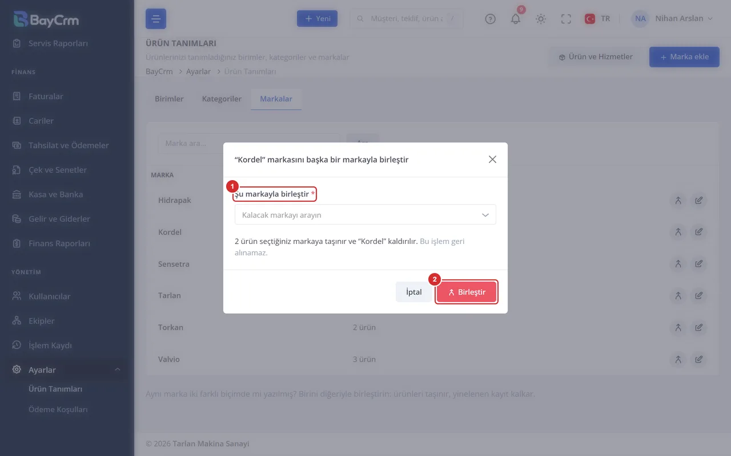Click the red Birleştir button
The width and height of the screenshot is (731, 456).
pyautogui.click(x=467, y=292)
